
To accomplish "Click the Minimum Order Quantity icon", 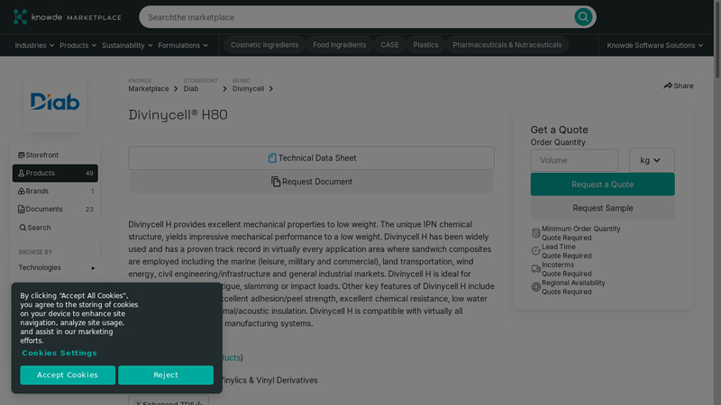I will [x=535, y=233].
